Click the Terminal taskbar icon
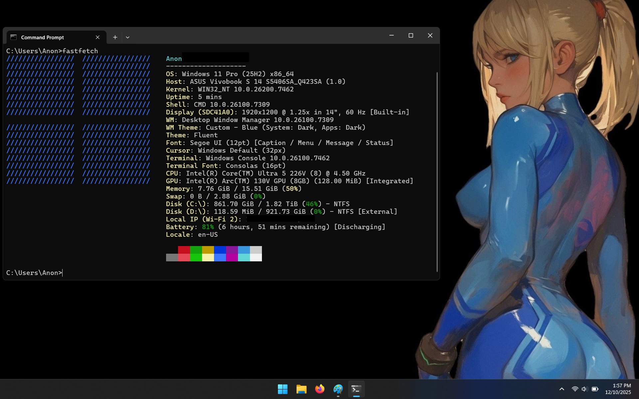639x399 pixels. coord(356,389)
